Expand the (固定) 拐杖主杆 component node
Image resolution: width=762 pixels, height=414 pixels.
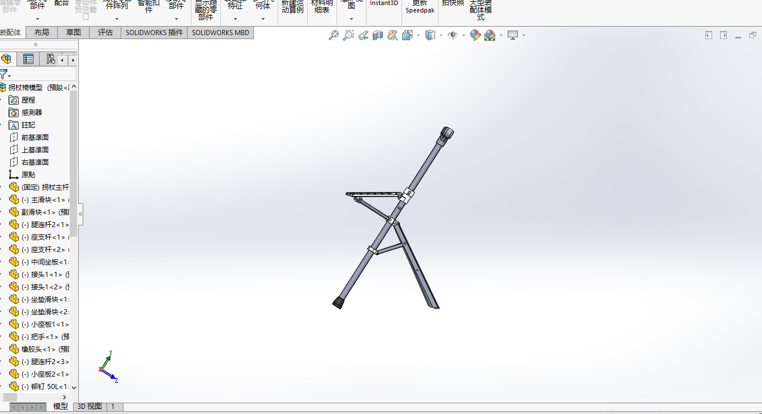(2, 187)
